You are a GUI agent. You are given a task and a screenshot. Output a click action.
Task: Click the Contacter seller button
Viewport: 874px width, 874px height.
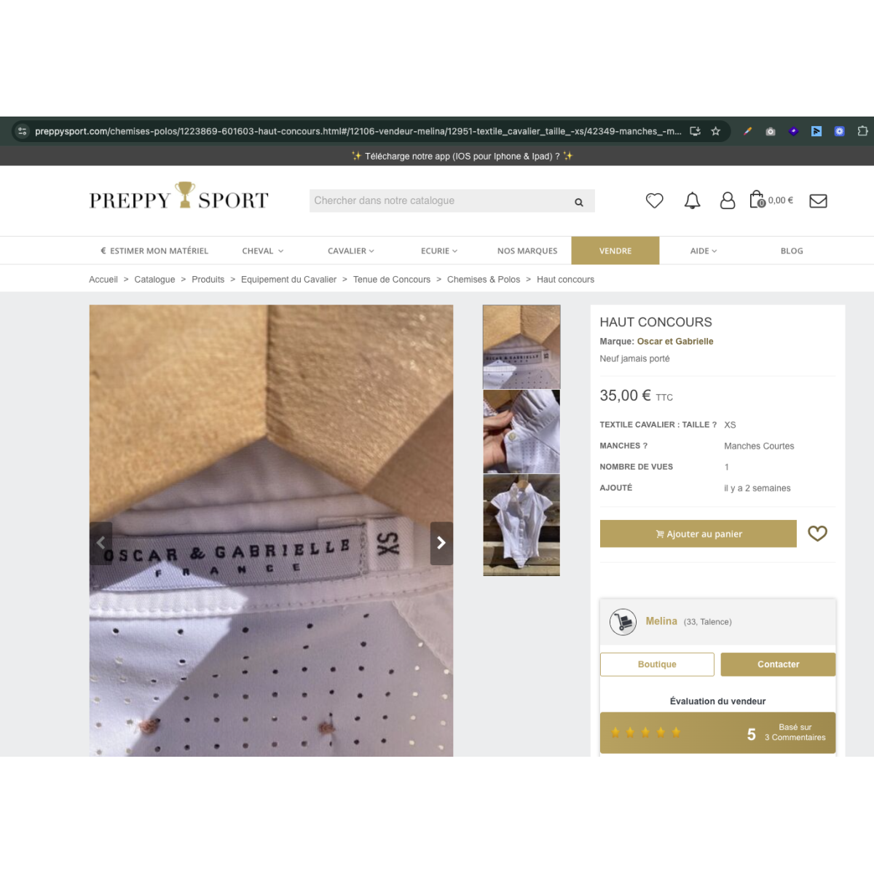click(778, 664)
